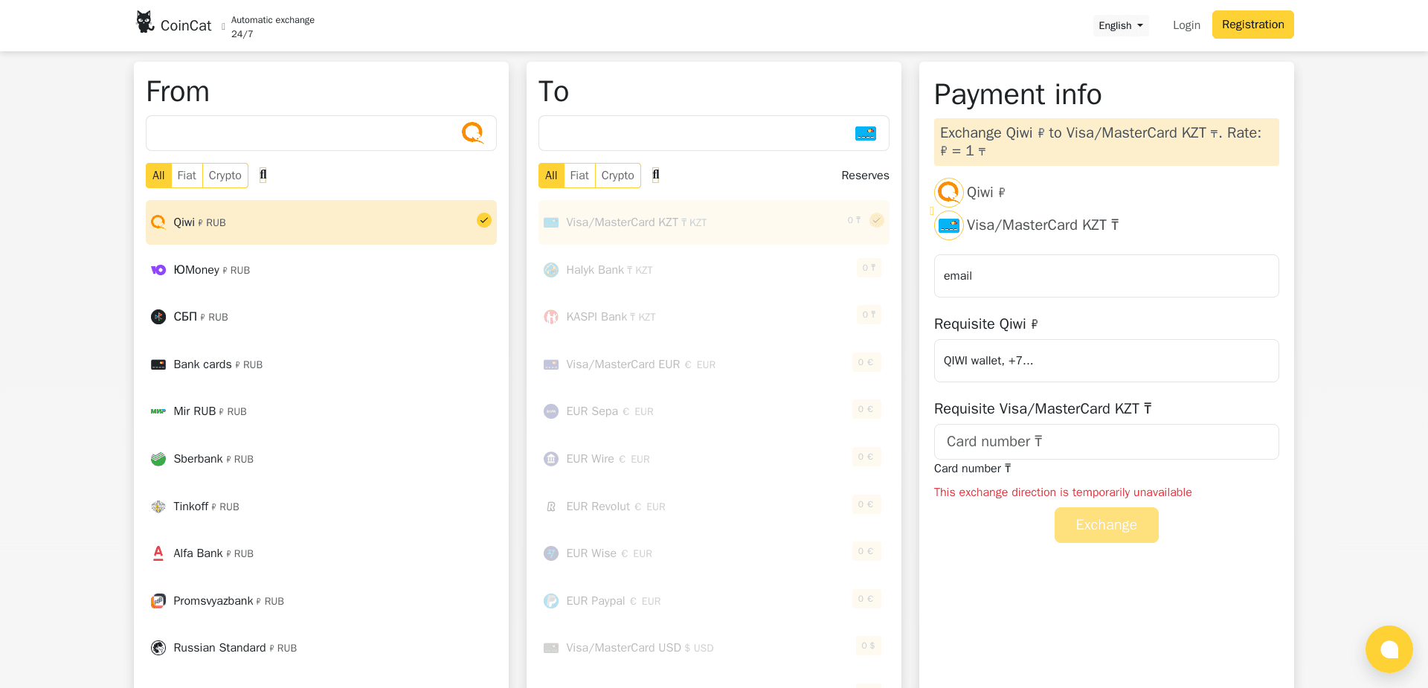The image size is (1428, 688).
Task: Click the filter icon in the To column
Action: [656, 175]
